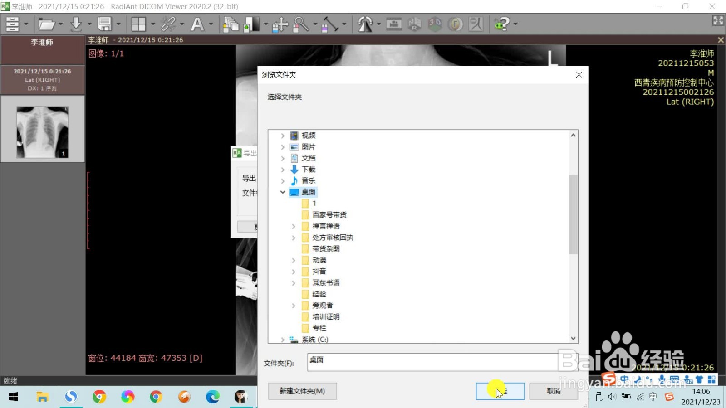Viewport: 726px width, 408px height.
Task: Click the text annotation 'A' icon
Action: [197, 24]
